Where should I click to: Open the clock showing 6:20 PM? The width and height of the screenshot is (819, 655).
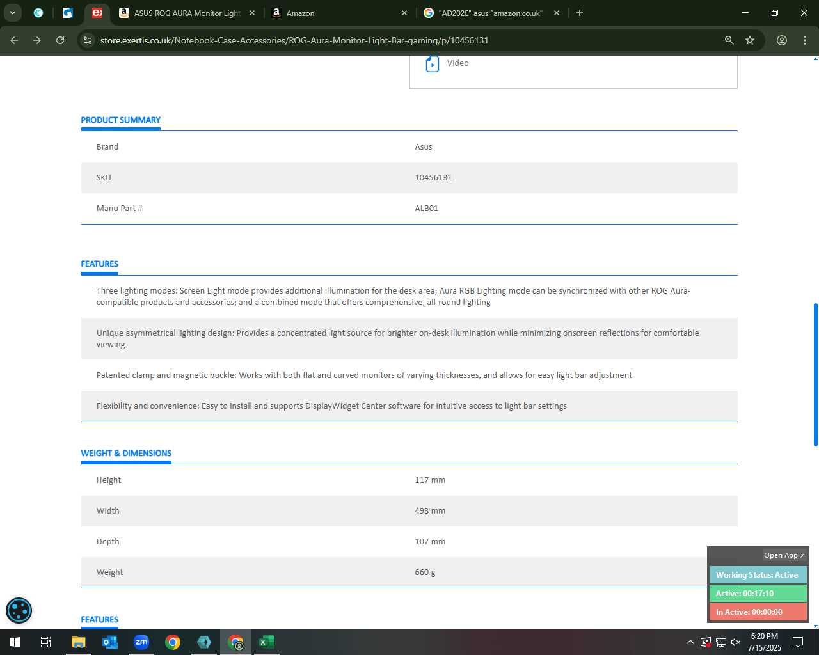point(765,642)
